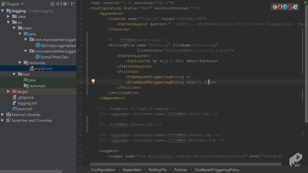Click the SomeOtherClass class icon
Viewport: 308px width, 173px height.
coord(38,57)
